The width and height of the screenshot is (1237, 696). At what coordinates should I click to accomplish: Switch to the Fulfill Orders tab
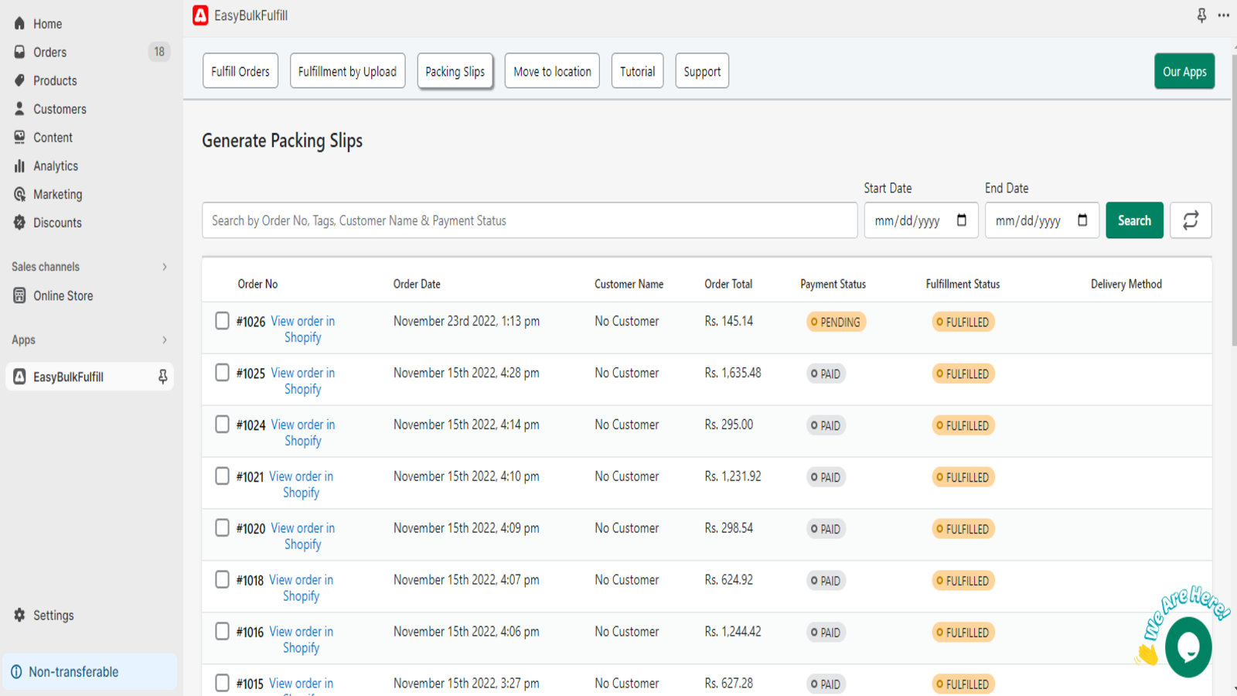coord(240,71)
